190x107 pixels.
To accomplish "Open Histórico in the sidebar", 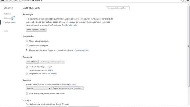I will [x=7, y=14].
